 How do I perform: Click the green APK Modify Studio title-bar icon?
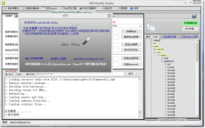click(x=4, y=3)
